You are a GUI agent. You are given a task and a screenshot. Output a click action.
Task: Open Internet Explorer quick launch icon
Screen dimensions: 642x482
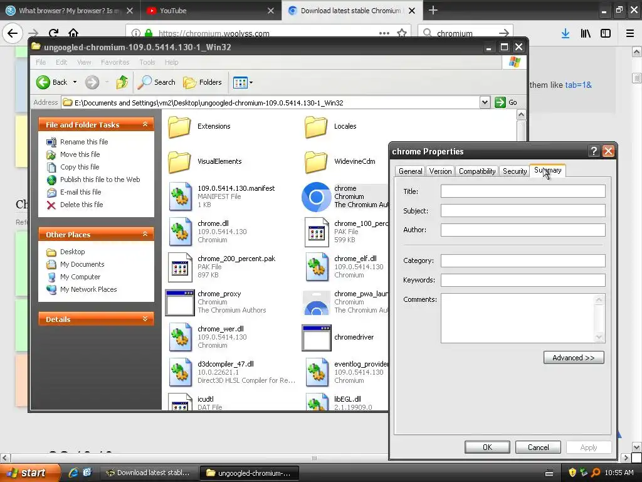click(73, 473)
